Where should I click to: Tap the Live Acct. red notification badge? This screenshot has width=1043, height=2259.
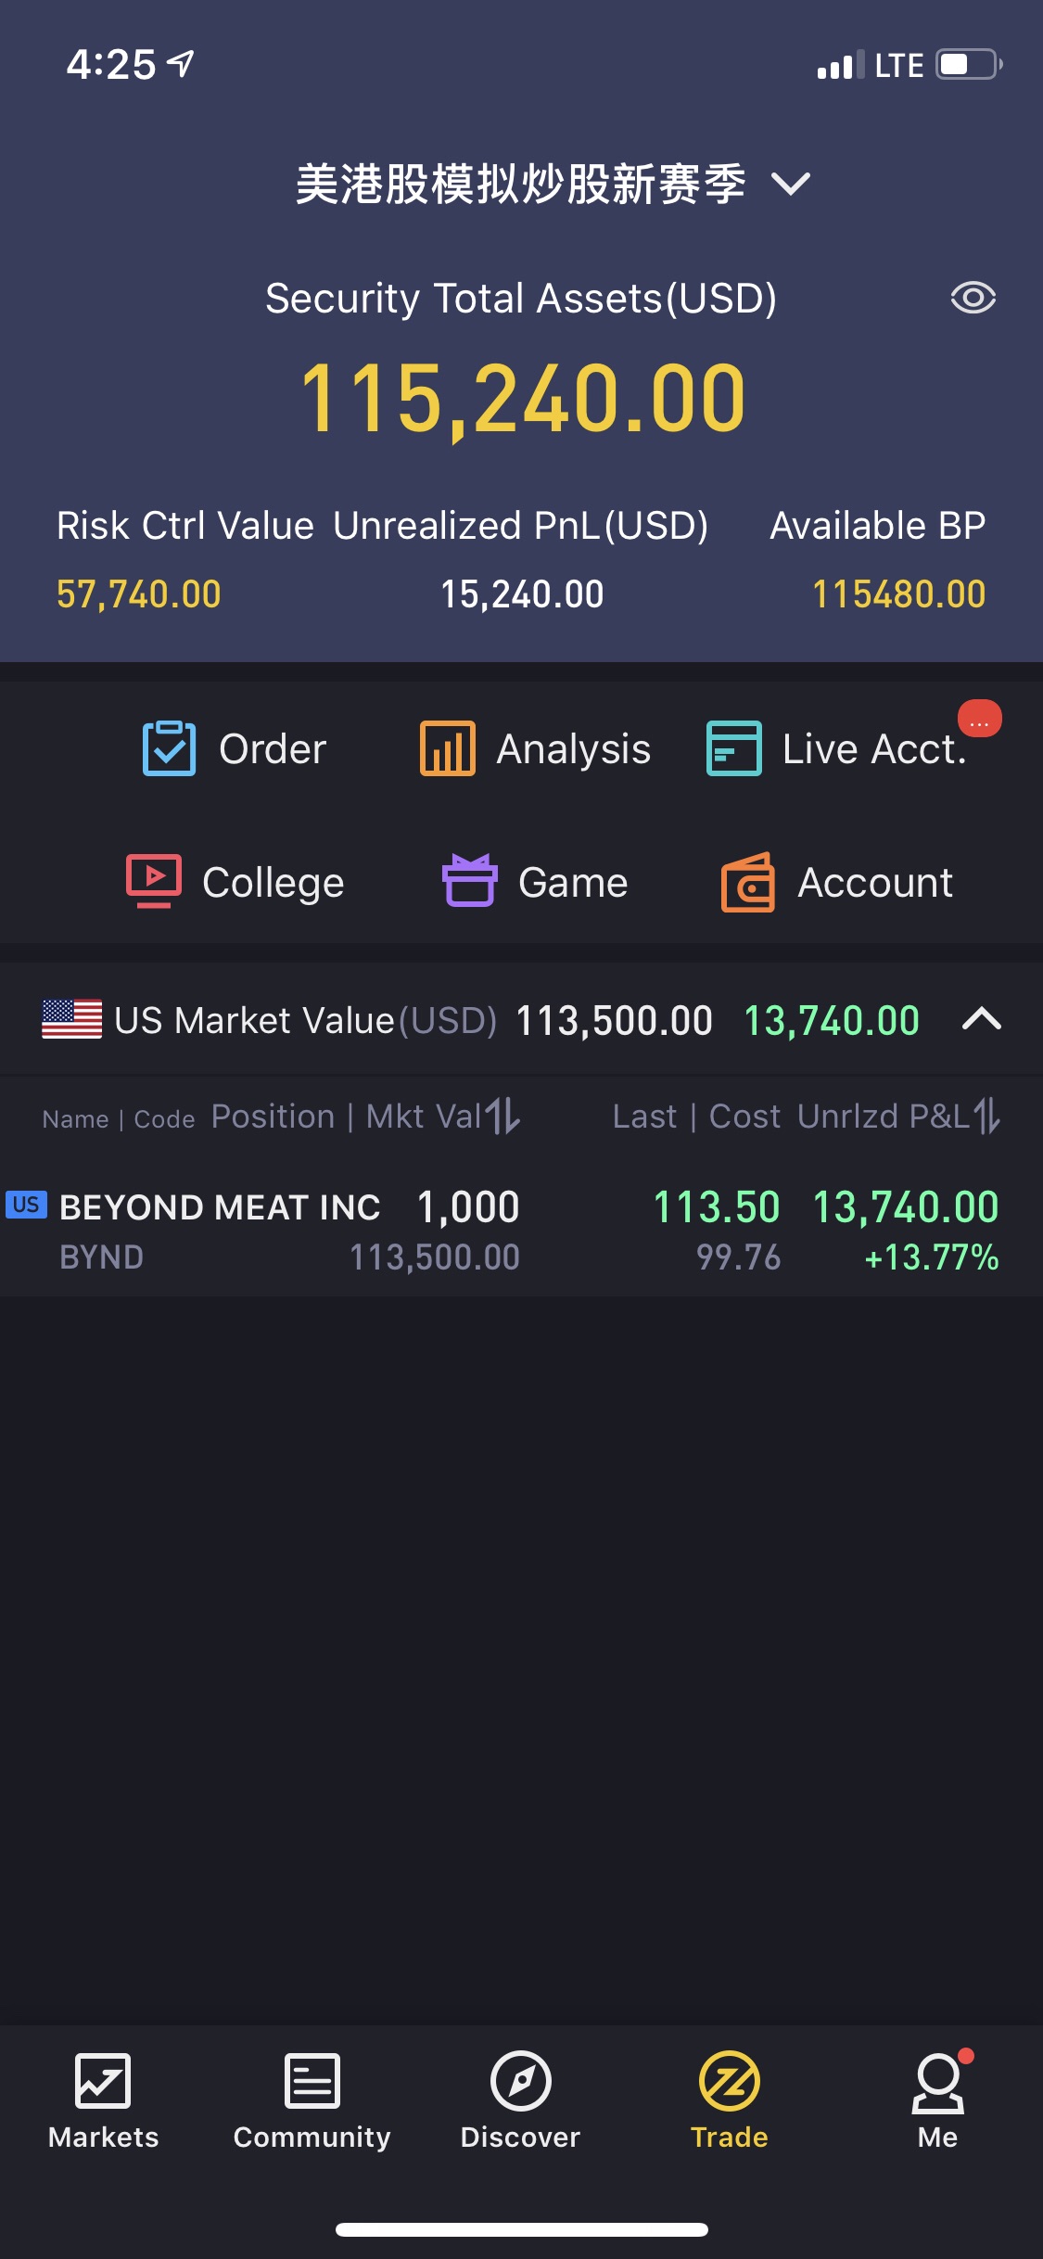pyautogui.click(x=979, y=719)
